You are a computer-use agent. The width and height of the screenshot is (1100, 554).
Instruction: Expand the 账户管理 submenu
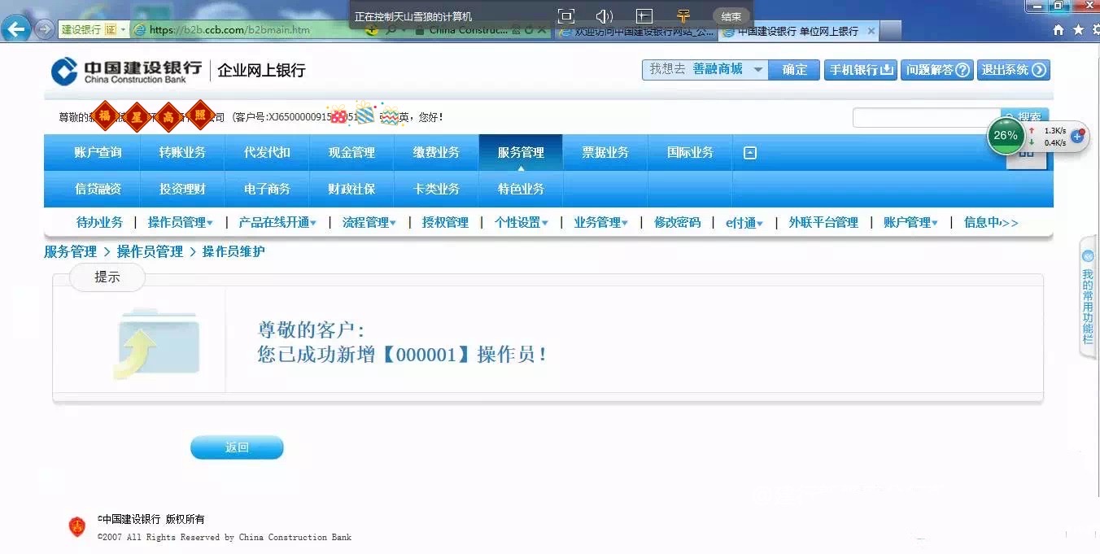click(910, 222)
